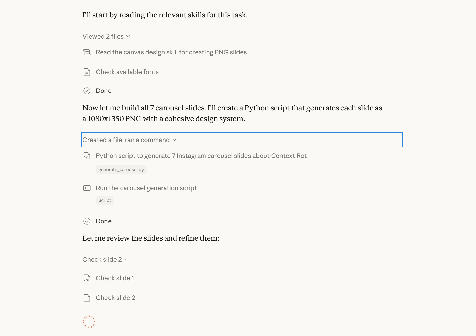The height and width of the screenshot is (336, 476).
Task: Collapse the Created a file, ran a command section
Action: [x=129, y=140]
